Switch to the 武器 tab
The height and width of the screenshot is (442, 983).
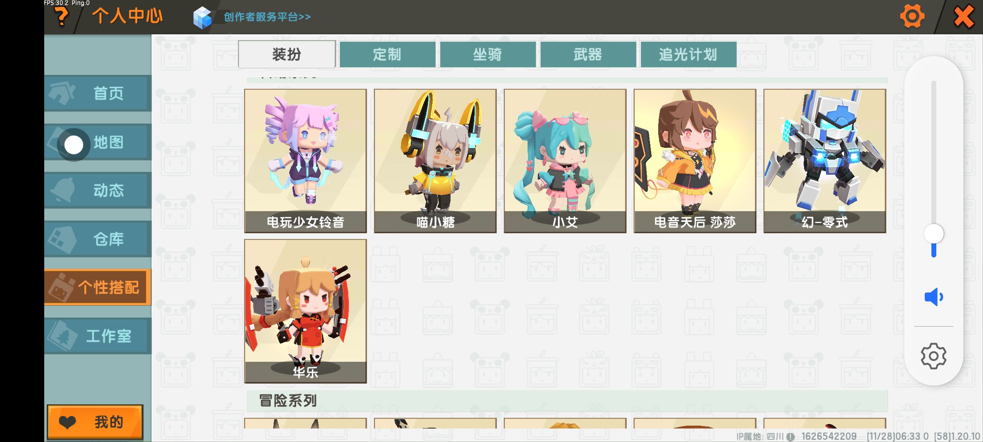pyautogui.click(x=588, y=54)
